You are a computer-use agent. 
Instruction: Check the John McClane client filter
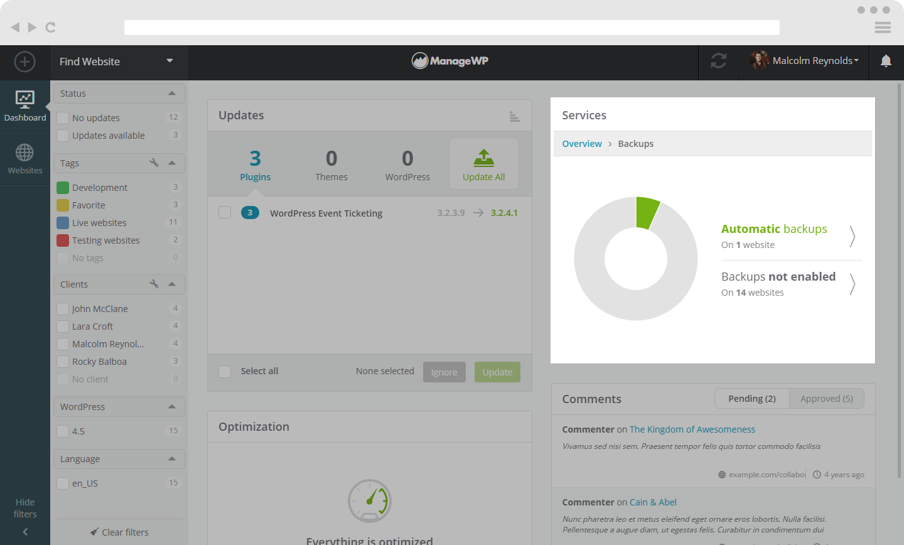(x=63, y=309)
